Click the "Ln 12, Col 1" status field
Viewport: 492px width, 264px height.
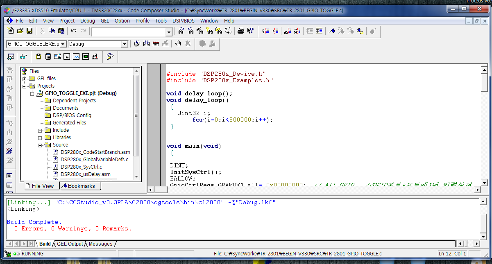click(x=453, y=254)
